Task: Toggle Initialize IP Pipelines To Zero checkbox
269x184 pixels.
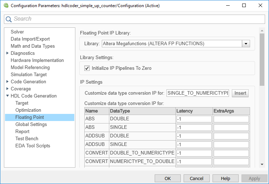Action: [87, 68]
